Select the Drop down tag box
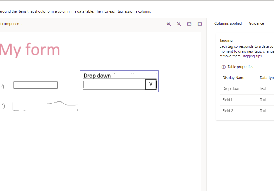 pyautogui.click(x=119, y=81)
